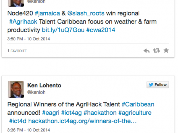Open the 3:36 PM tweet timestamp

(29, 130)
